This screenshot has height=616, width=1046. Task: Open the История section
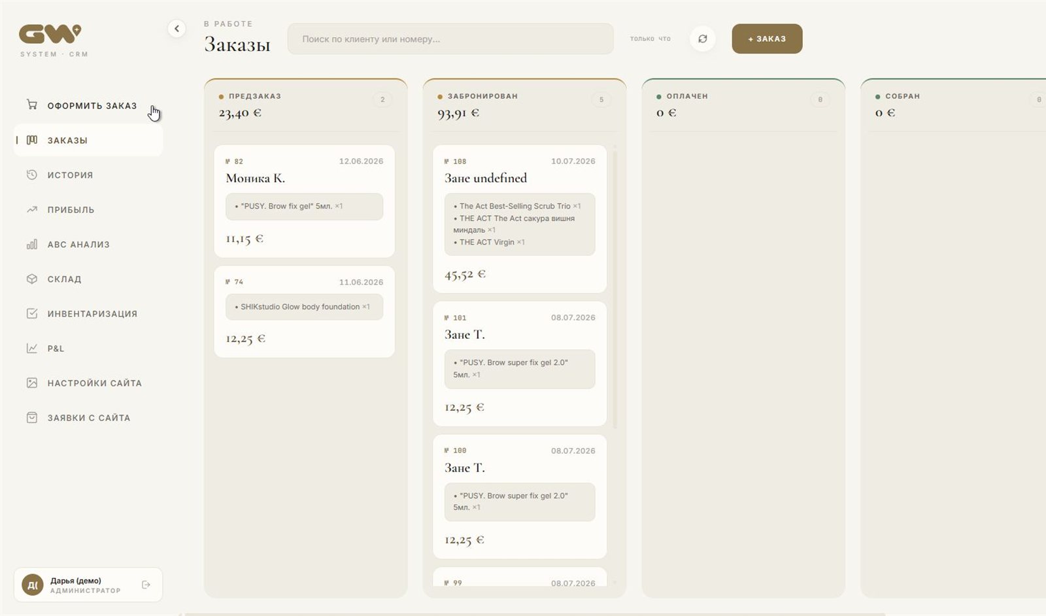coord(88,175)
